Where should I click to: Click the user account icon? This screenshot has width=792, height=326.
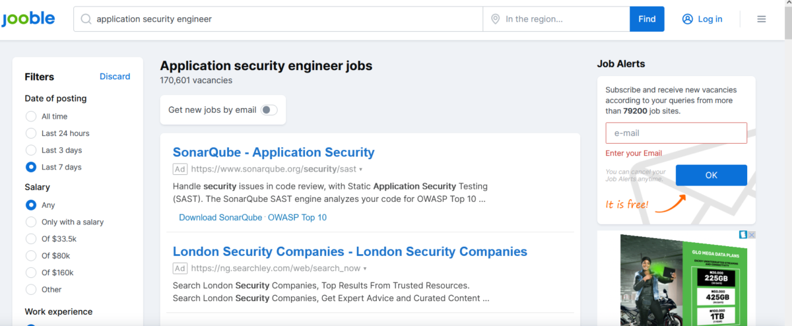click(x=688, y=19)
